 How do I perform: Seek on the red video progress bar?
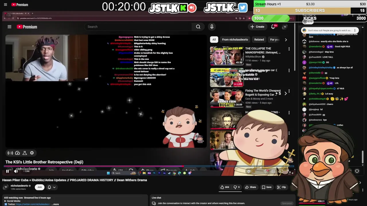149,166
